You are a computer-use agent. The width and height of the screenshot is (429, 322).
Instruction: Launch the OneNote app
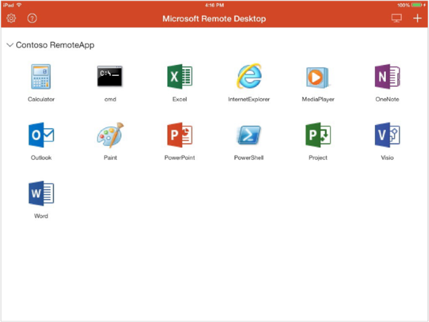387,76
